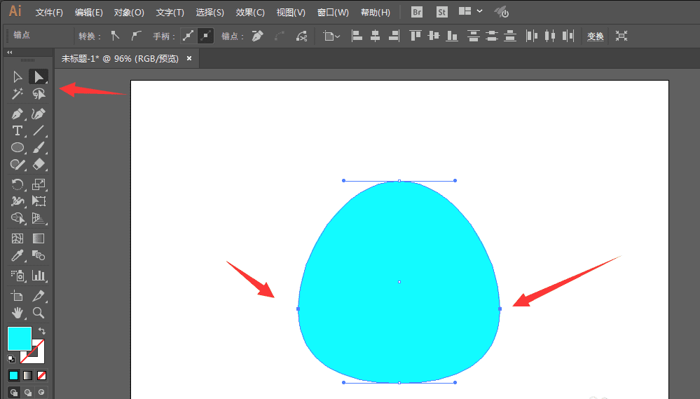Select the Symbol Sprayer tool
Viewport: 700px width, 399px height.
click(x=18, y=276)
